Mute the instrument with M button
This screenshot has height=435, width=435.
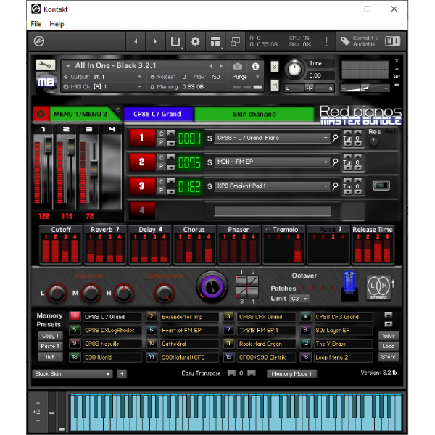tap(274, 86)
